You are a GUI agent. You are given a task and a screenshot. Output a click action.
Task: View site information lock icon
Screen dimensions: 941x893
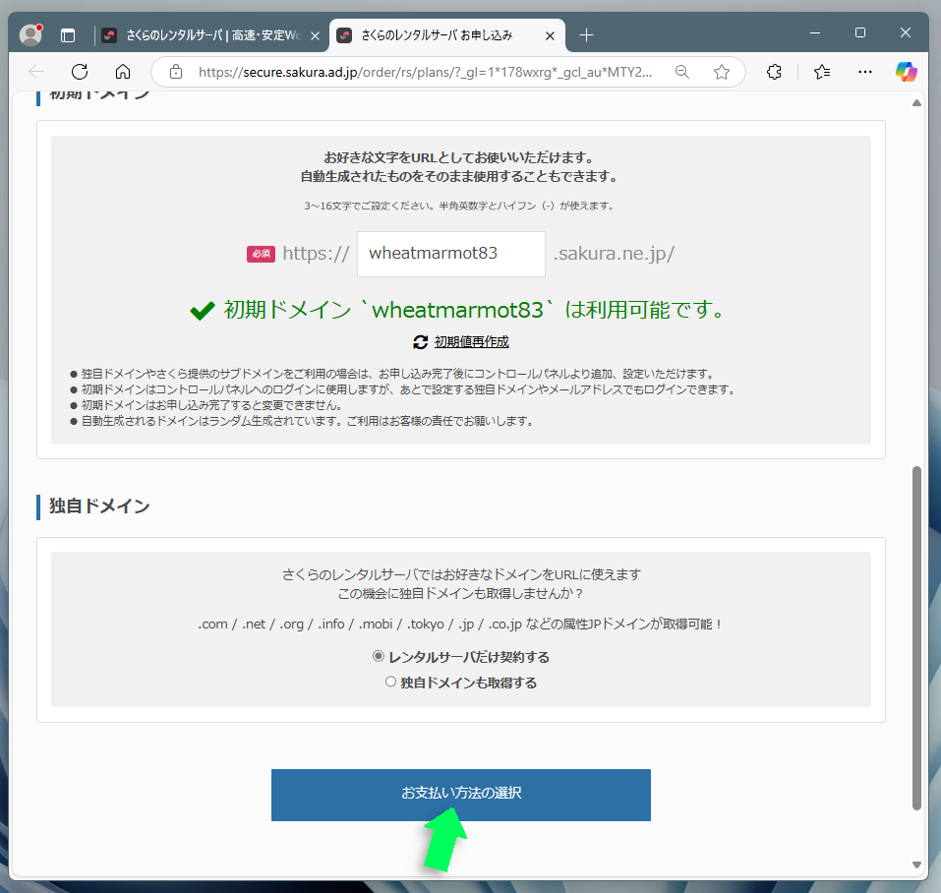point(176,72)
